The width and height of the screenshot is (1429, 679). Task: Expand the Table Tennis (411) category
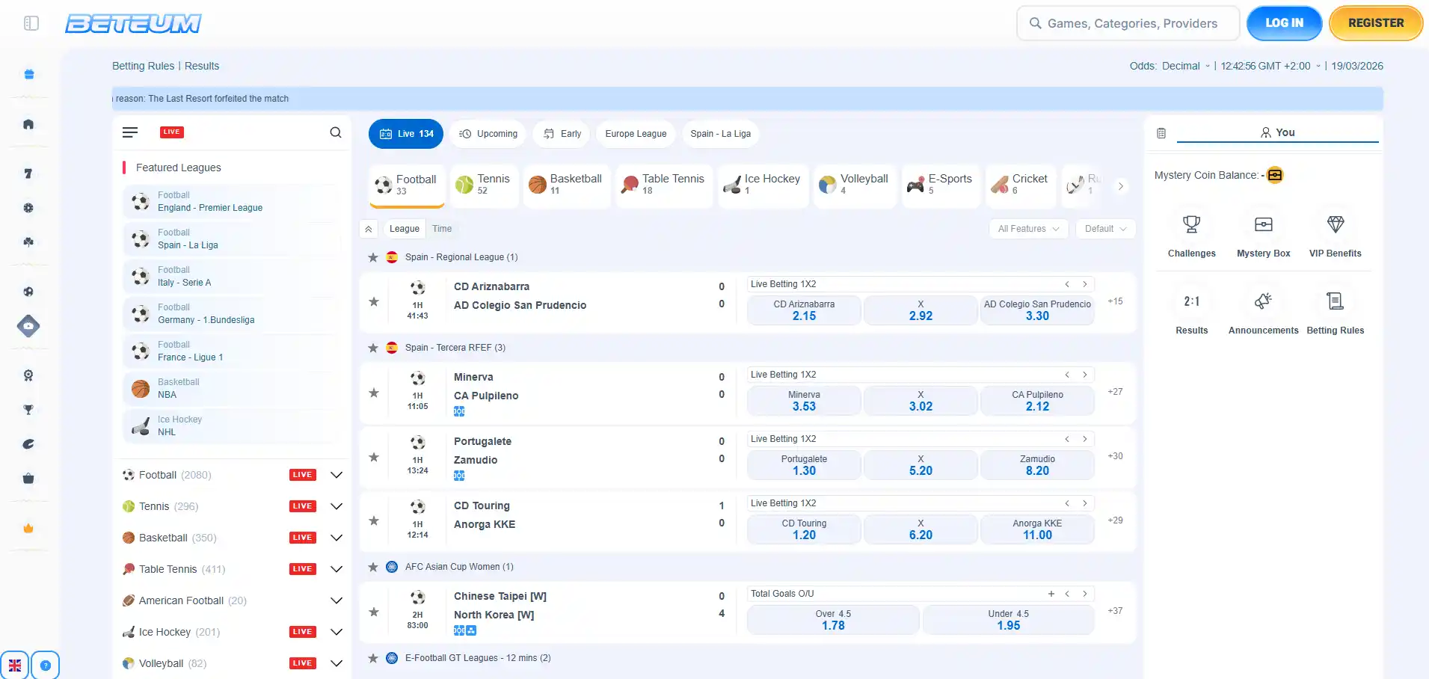tap(336, 569)
